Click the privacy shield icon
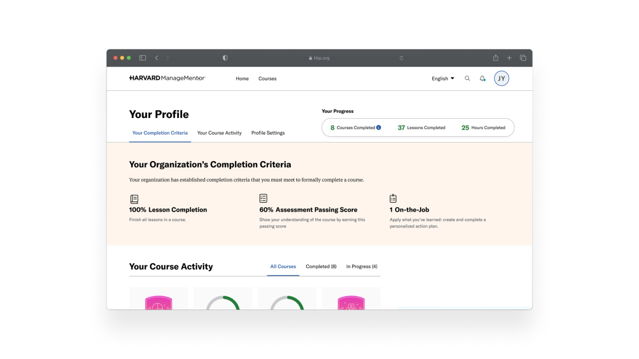Viewport: 639px width, 359px height. [x=225, y=58]
